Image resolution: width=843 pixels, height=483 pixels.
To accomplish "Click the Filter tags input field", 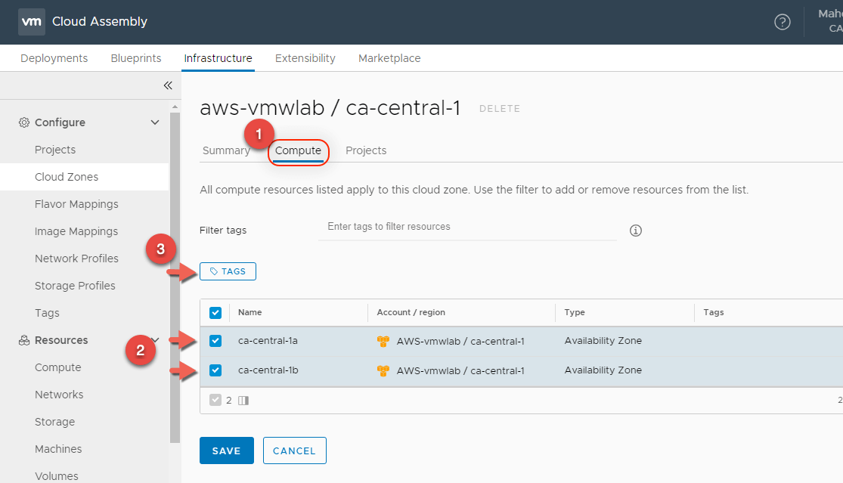I will [467, 227].
